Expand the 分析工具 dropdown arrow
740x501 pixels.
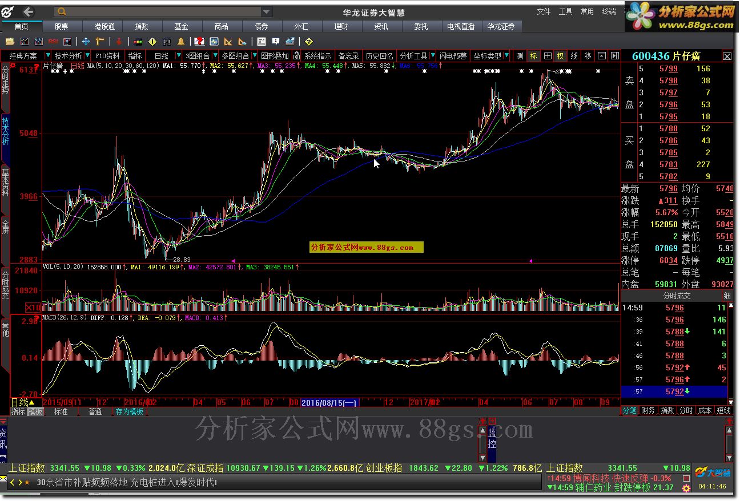[x=433, y=56]
